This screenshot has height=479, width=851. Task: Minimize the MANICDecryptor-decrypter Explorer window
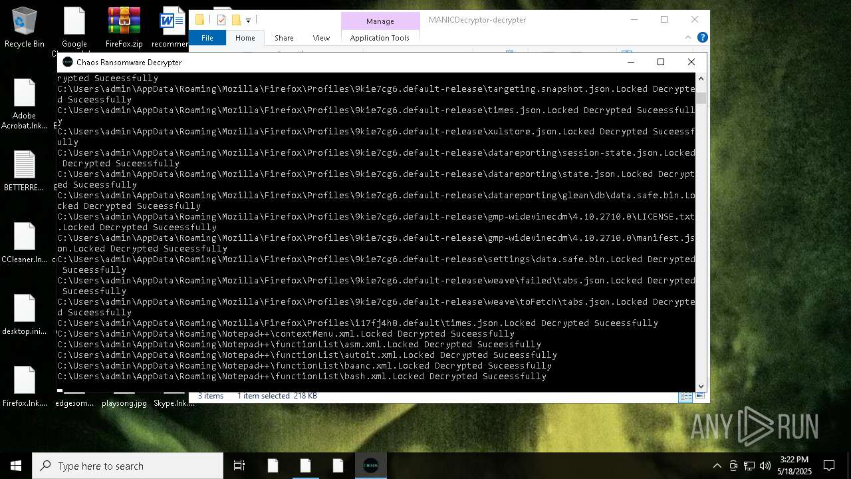coord(634,19)
